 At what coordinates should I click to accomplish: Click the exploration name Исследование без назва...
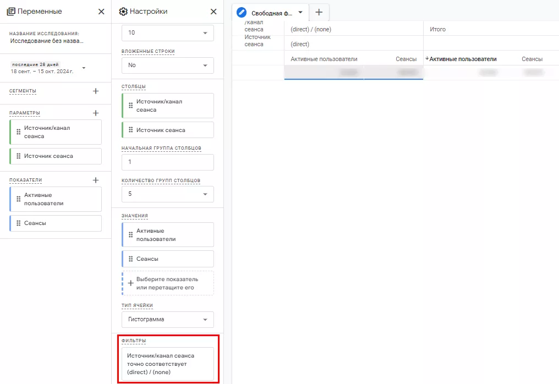[47, 41]
